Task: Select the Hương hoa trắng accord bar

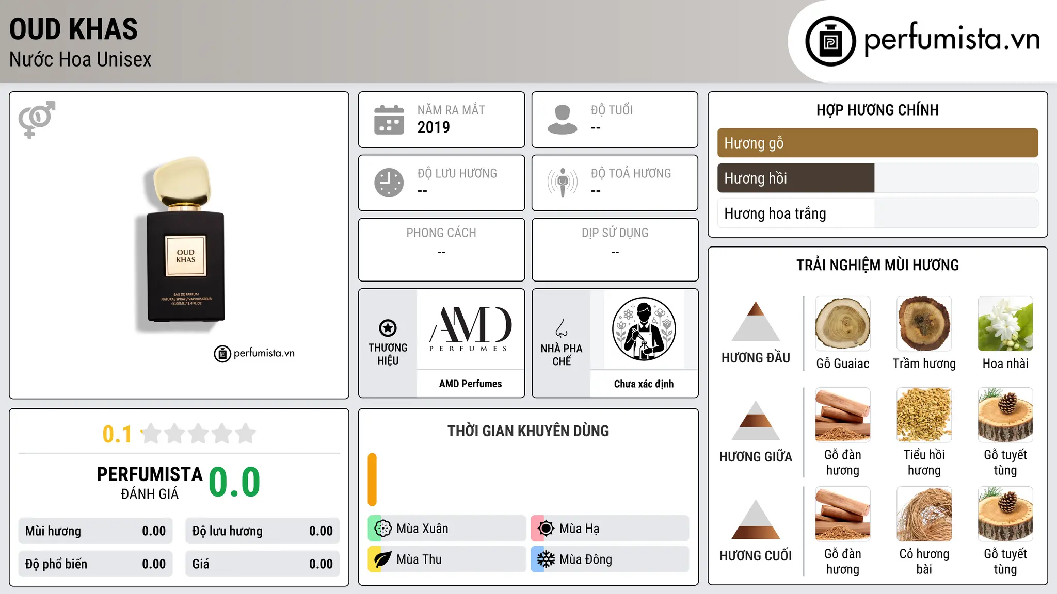Action: tap(877, 213)
